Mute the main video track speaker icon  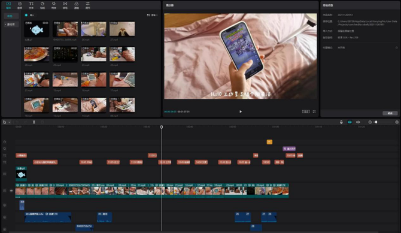pos(11,190)
